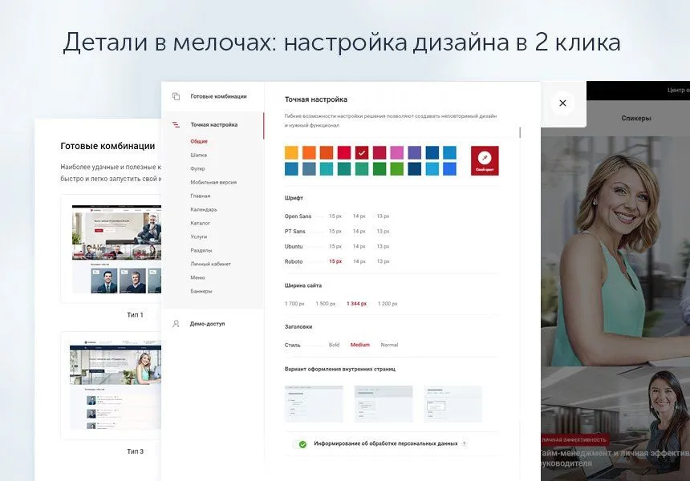Choose the third inner page layout thumbnail
This screenshot has height=481, width=690.
click(x=453, y=404)
